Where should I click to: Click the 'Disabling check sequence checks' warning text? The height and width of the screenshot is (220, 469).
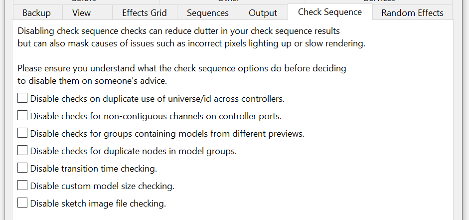[178, 31]
